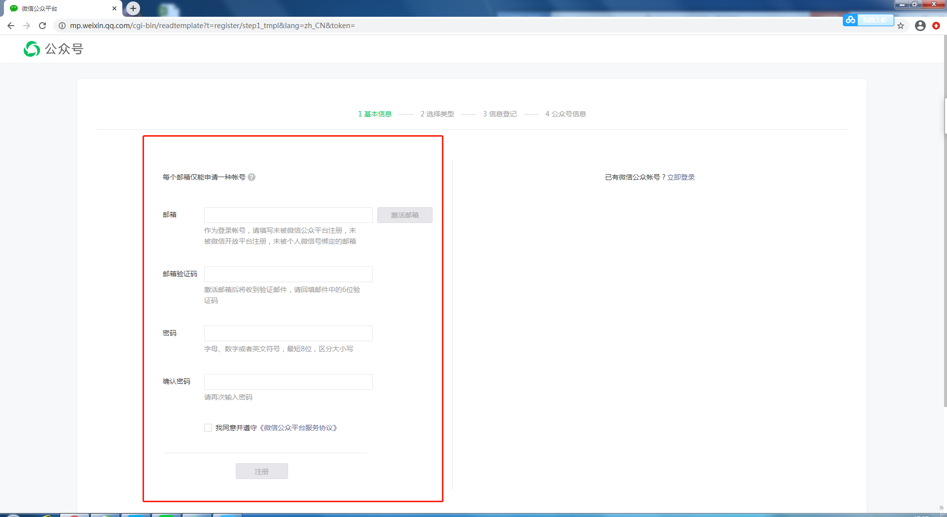The image size is (947, 517).
Task: Select step 2 选择类型
Action: (437, 114)
